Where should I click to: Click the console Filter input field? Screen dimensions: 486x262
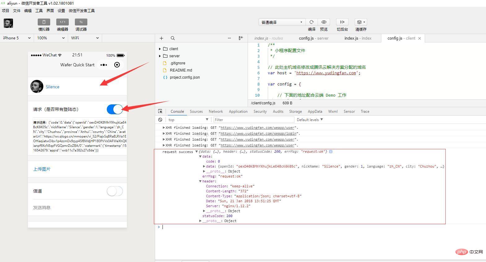pos(254,120)
